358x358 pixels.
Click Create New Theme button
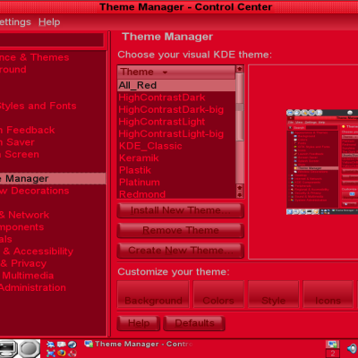(181, 251)
